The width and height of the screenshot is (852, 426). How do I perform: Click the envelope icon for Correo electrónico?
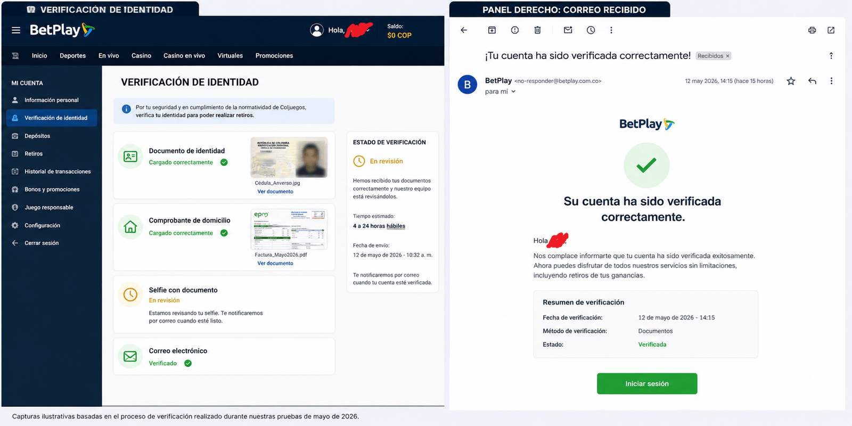point(130,356)
